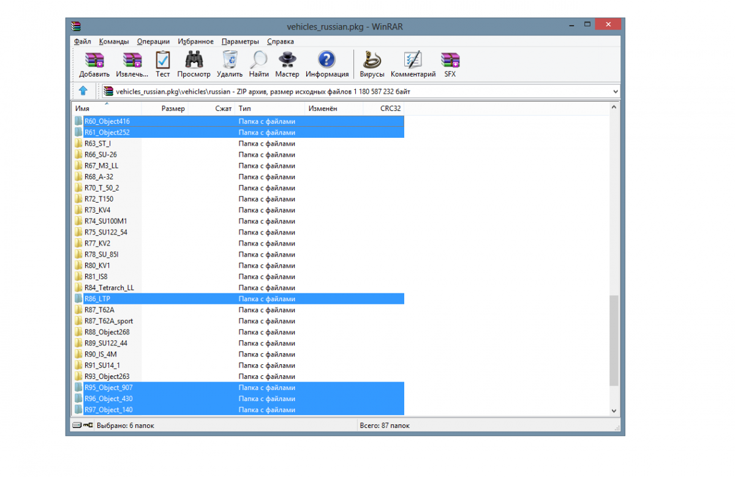Click the Найти magnifier icon
This screenshot has height=477, width=735.
[x=258, y=59]
